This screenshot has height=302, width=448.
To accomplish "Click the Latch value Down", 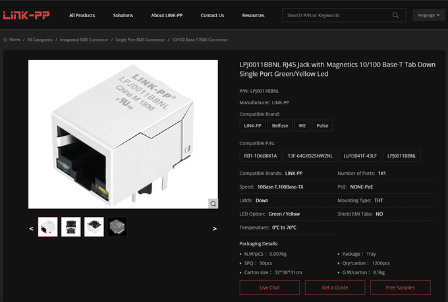I will tap(262, 200).
